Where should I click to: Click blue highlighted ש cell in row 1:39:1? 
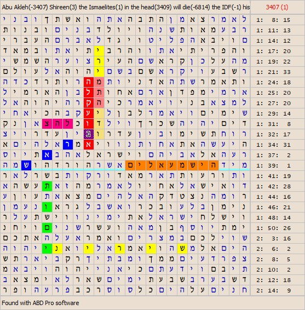point(26,165)
